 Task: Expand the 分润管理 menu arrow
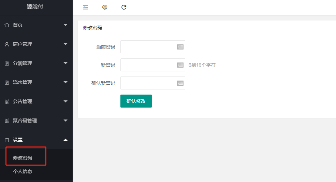(x=65, y=63)
